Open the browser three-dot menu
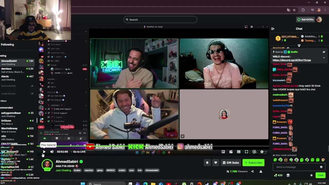Screen dimensions: 329x185 (x=325, y=10)
